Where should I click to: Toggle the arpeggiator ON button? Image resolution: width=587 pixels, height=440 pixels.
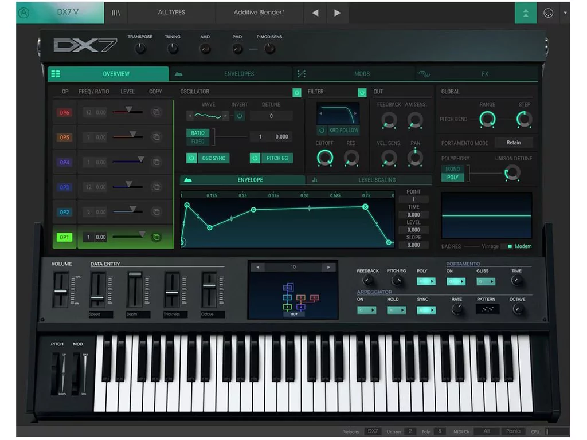point(366,310)
